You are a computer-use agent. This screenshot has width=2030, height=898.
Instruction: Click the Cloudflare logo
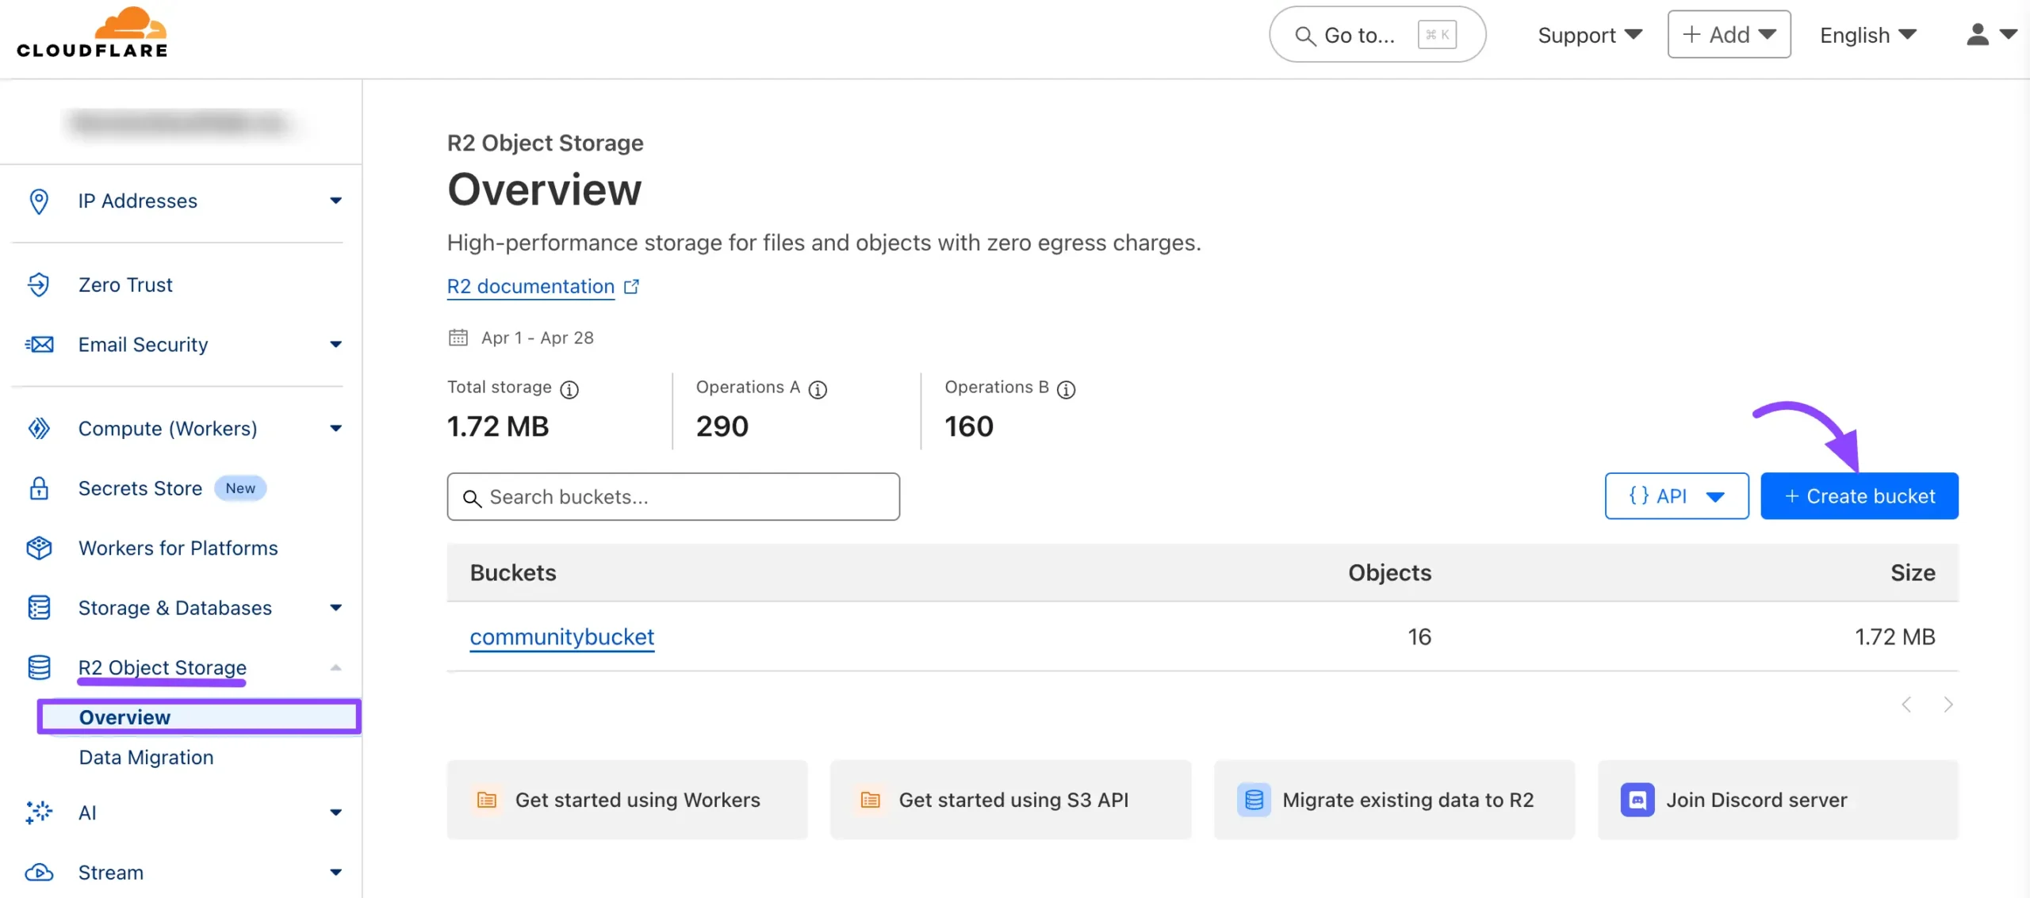click(92, 32)
